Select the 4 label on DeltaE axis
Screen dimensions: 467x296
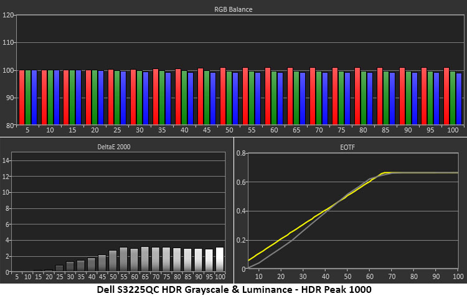(7, 241)
